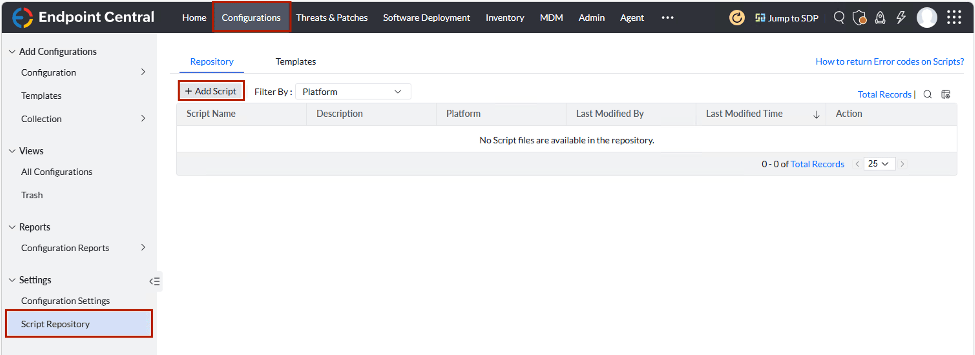Show more navigation menu items ellipsis

[x=667, y=18]
